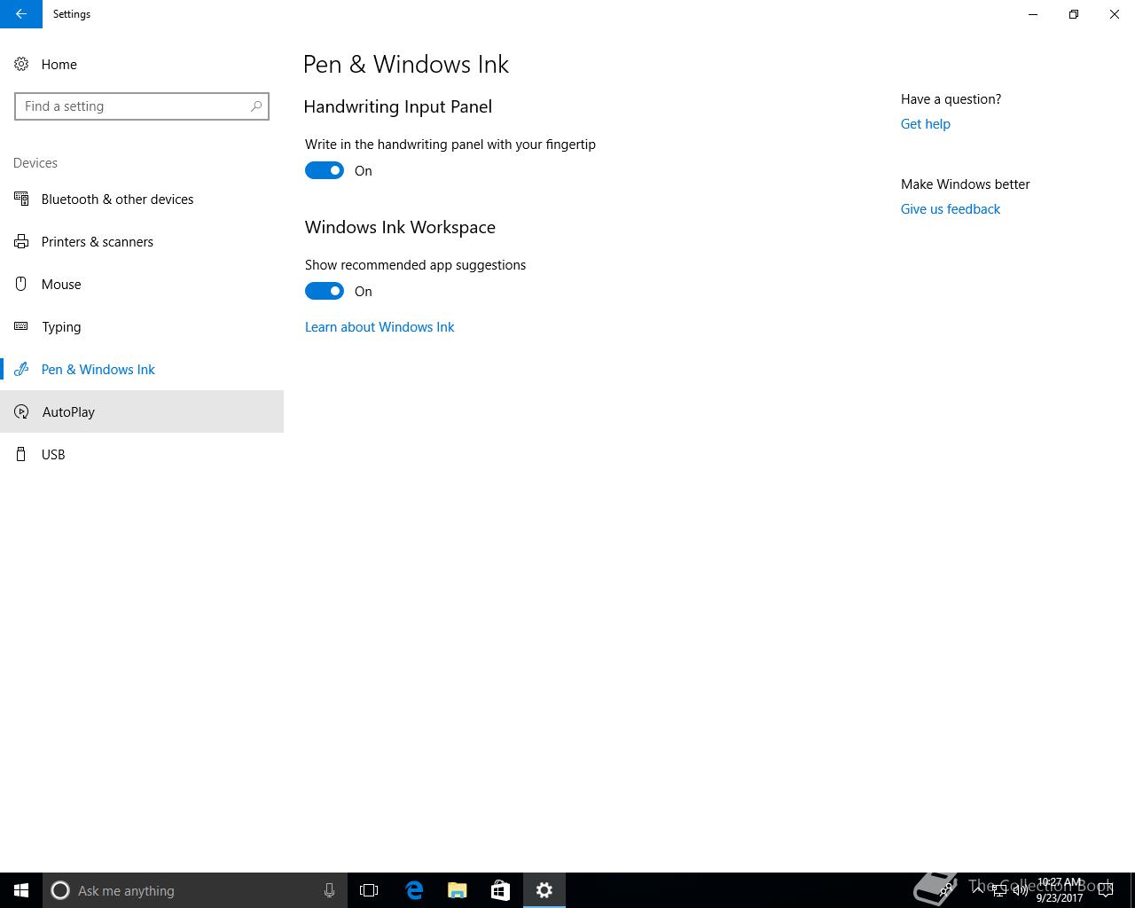1135x908 pixels.
Task: Open Action Center notifications icon
Action: click(x=1106, y=890)
